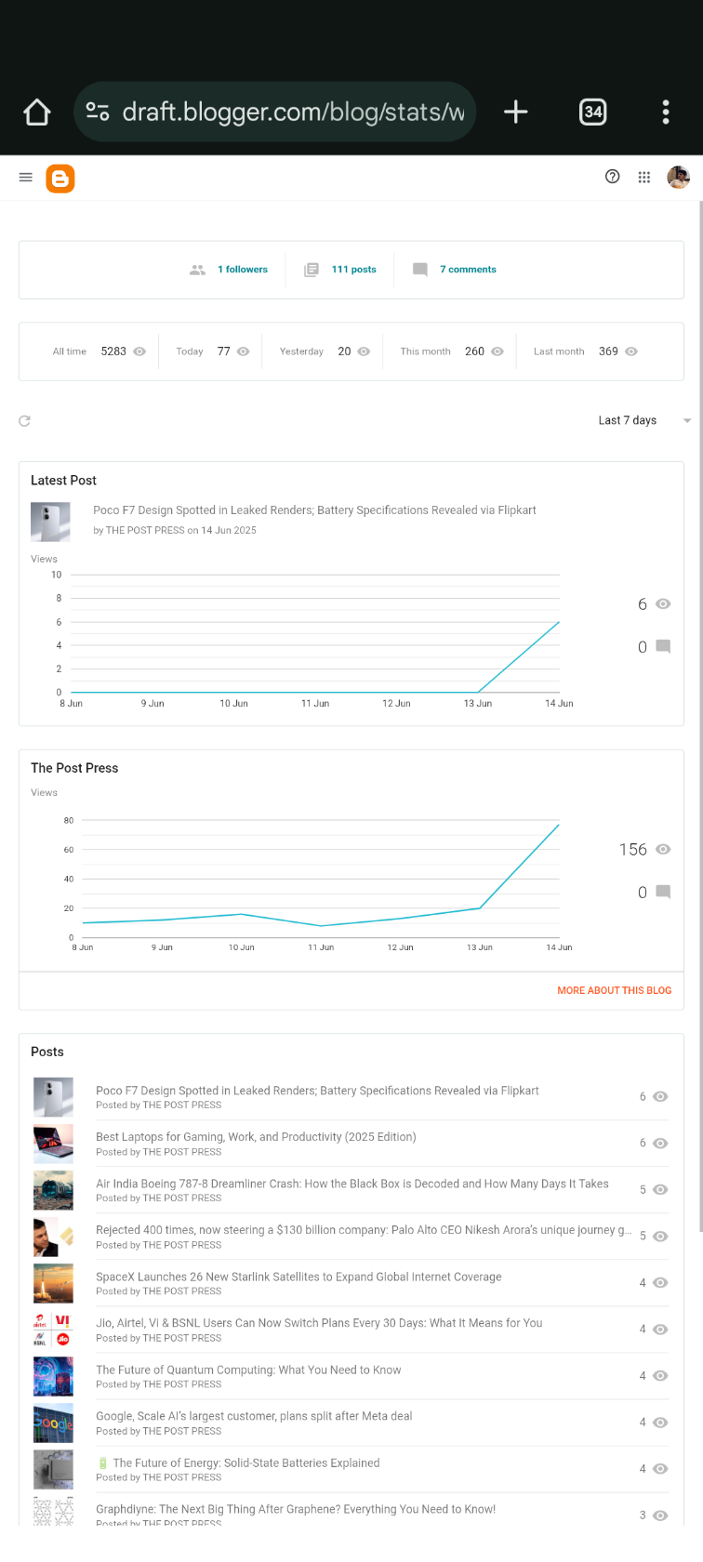Screen dimensions: 703x1562
Task: Open the Best Laptops for Gaming post thumbnail
Action: (x=53, y=1144)
